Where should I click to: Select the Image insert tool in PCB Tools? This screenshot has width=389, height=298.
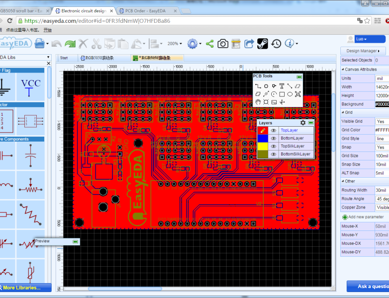274,102
